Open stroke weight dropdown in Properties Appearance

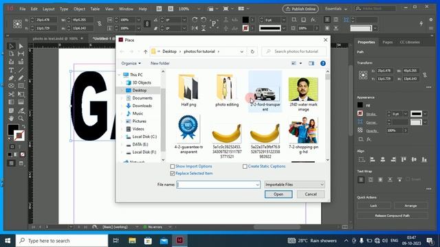coord(406,114)
